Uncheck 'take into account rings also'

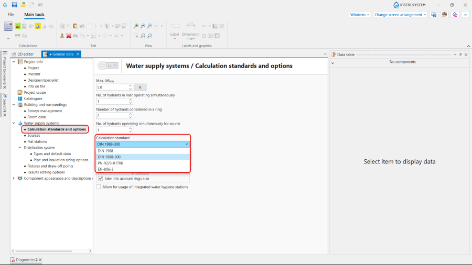pyautogui.click(x=101, y=179)
